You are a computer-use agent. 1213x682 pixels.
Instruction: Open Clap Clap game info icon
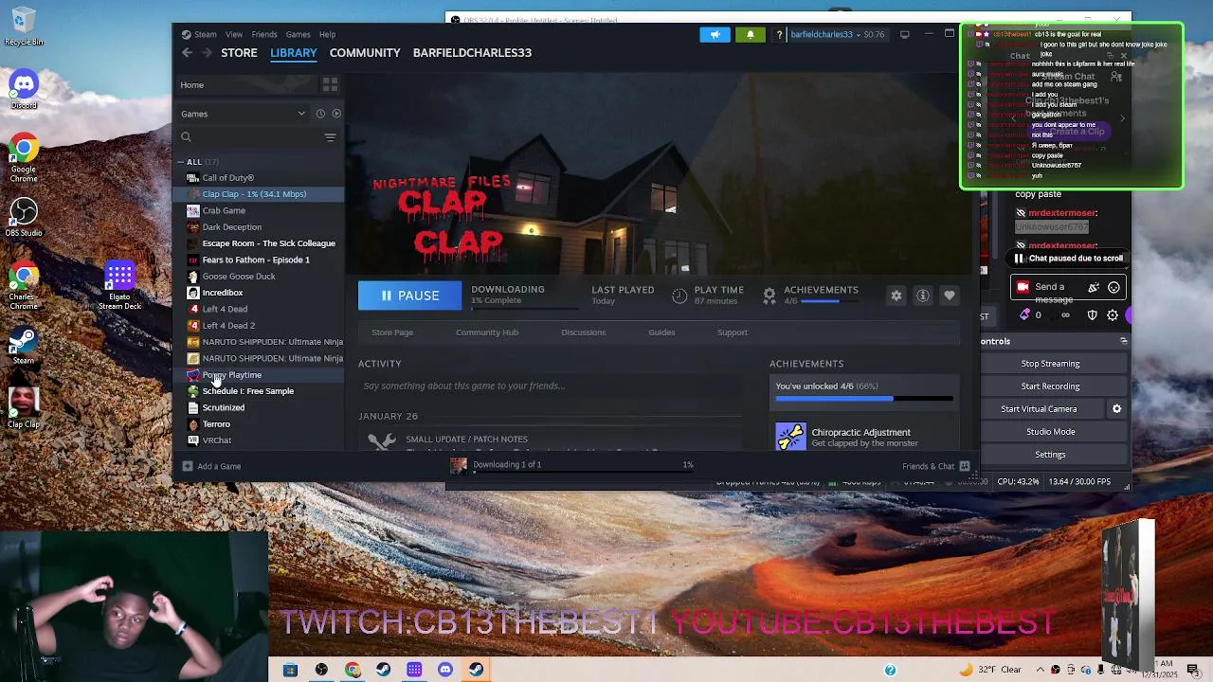tap(922, 296)
